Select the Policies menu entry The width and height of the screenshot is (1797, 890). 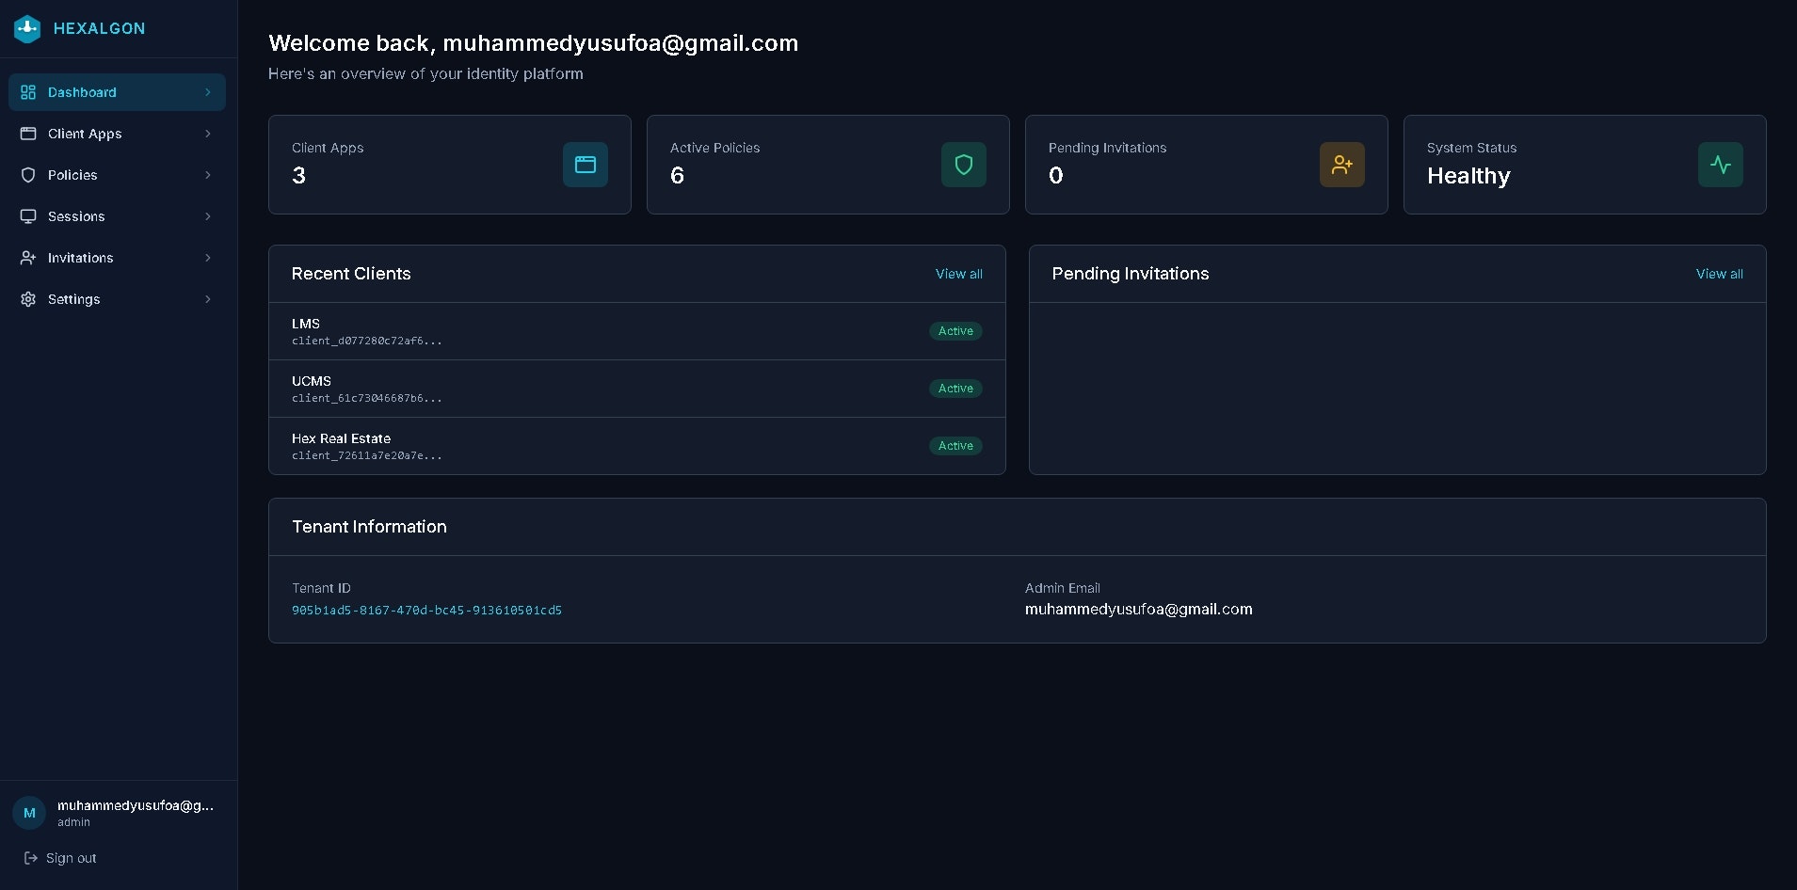(x=73, y=175)
